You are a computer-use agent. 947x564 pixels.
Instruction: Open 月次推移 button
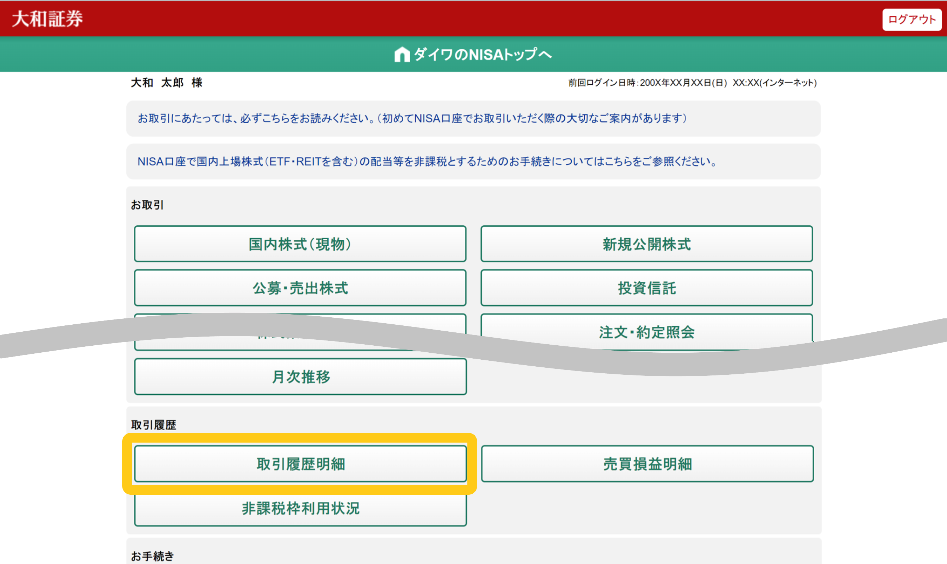[x=300, y=376]
